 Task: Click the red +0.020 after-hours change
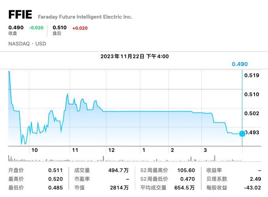tap(80, 28)
